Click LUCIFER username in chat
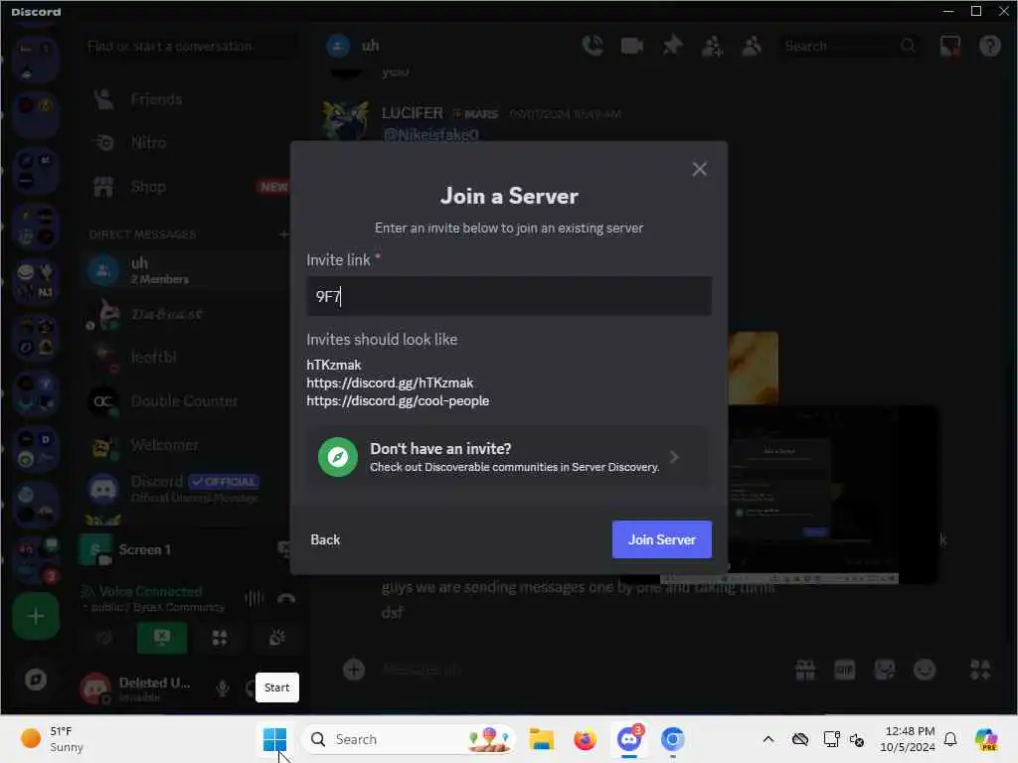1018x763 pixels. click(x=413, y=113)
